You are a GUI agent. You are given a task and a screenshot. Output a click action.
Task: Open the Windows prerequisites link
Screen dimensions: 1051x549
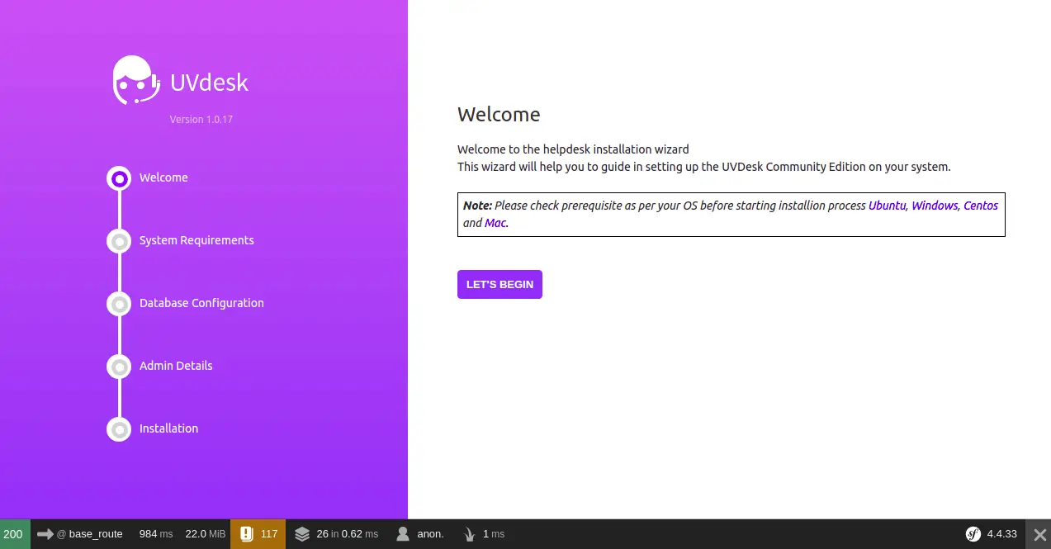[x=935, y=206]
